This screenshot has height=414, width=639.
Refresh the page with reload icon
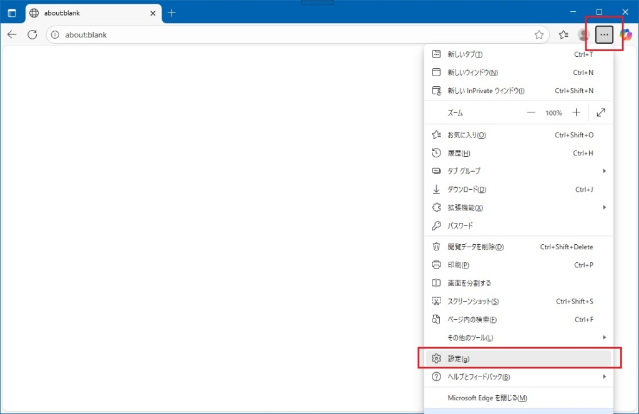(32, 34)
